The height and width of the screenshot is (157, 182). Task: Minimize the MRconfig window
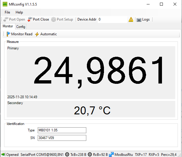[148, 4]
